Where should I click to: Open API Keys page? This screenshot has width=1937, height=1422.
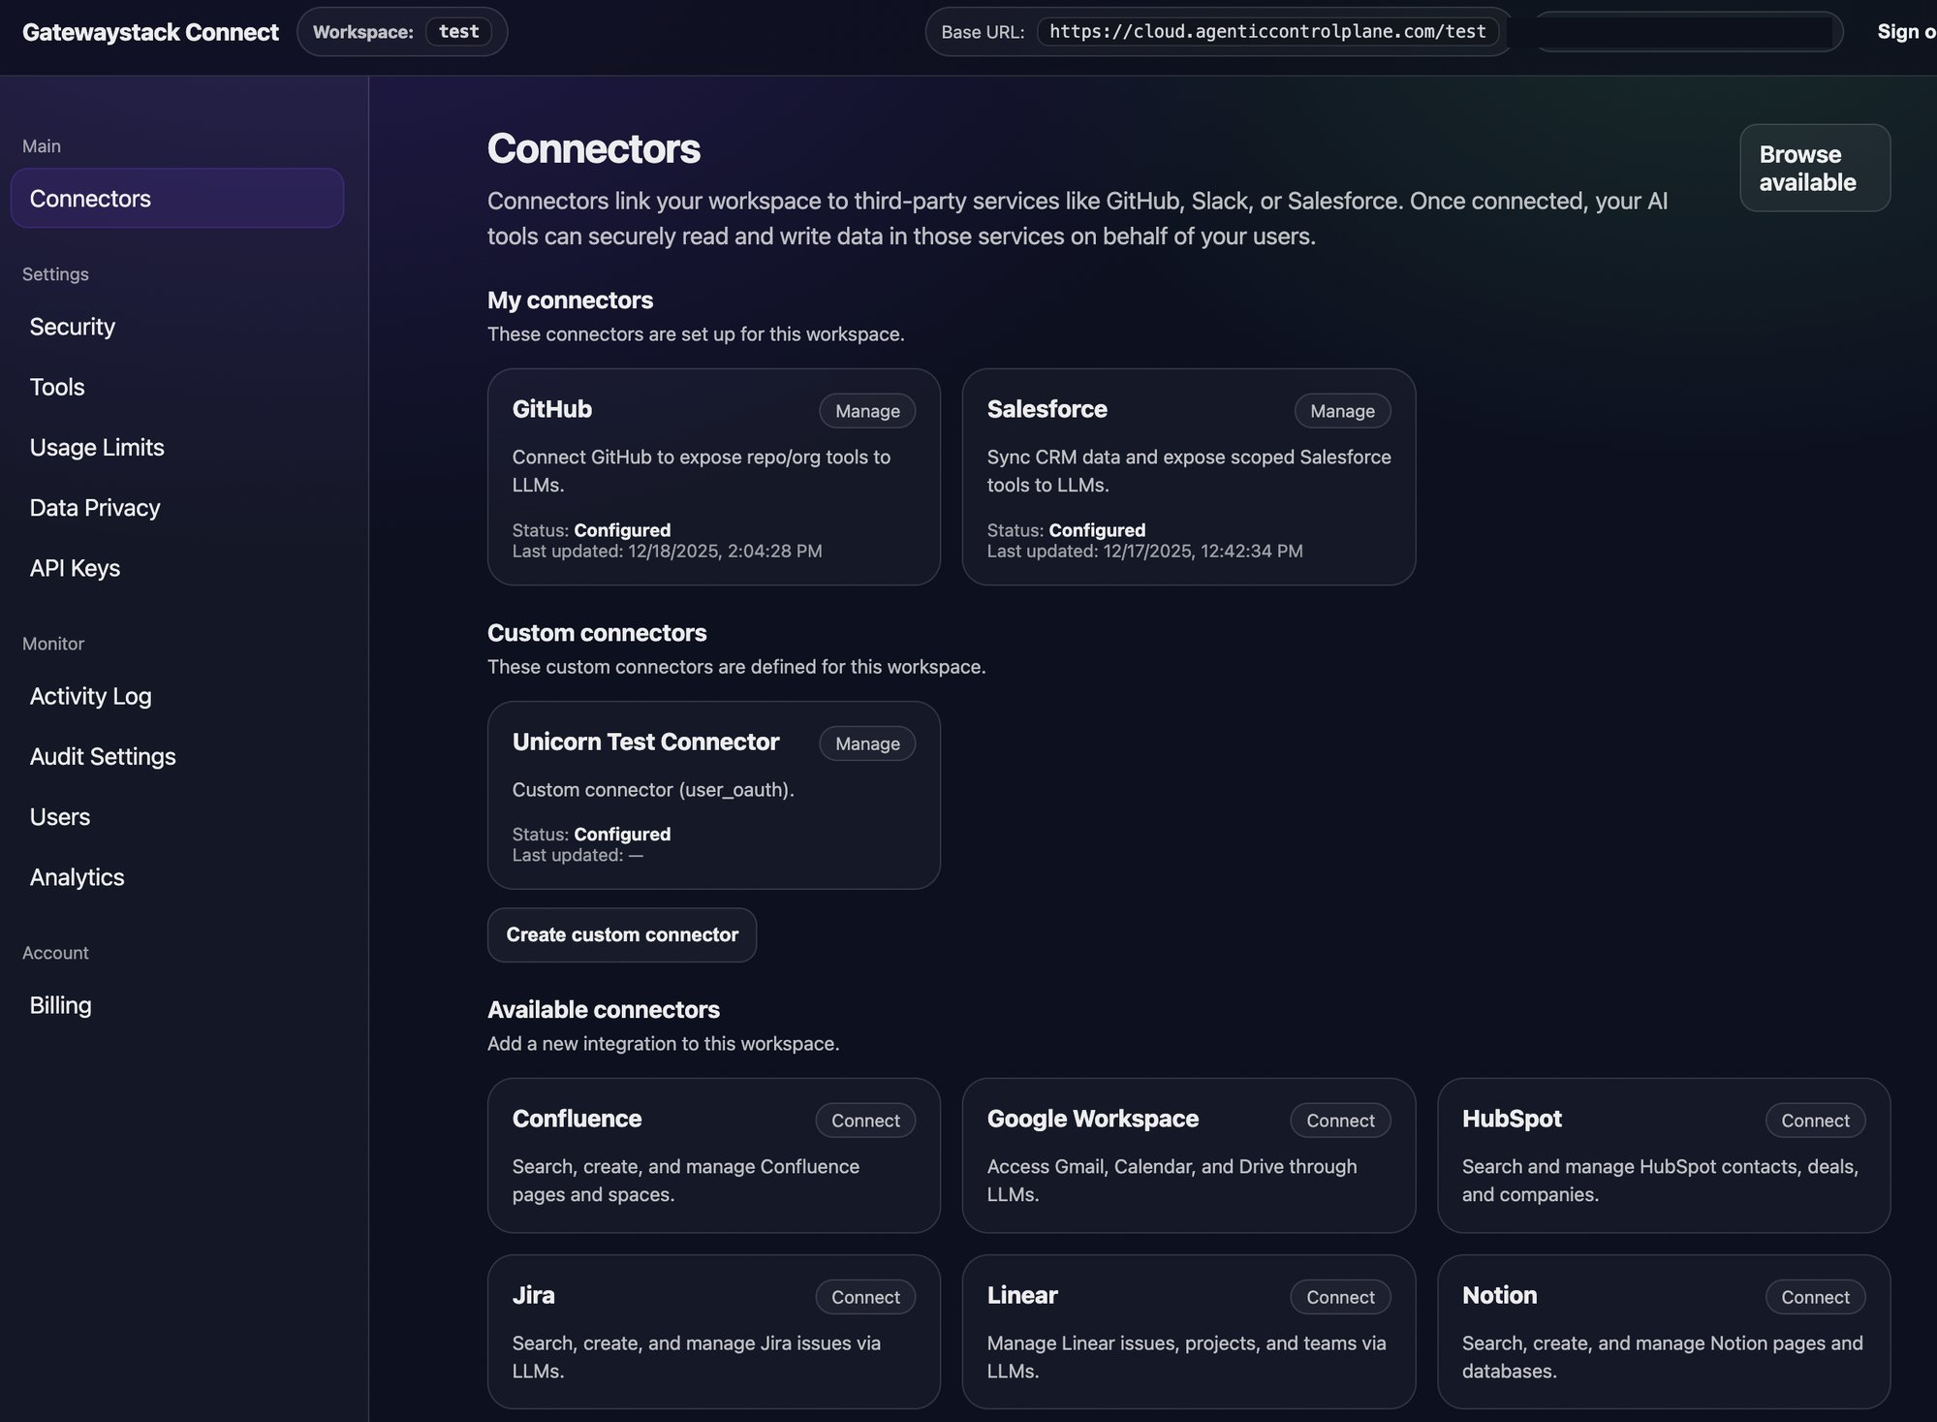75,568
